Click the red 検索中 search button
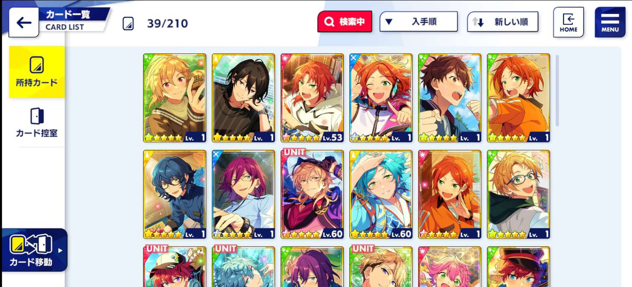The width and height of the screenshot is (632, 287). click(345, 22)
